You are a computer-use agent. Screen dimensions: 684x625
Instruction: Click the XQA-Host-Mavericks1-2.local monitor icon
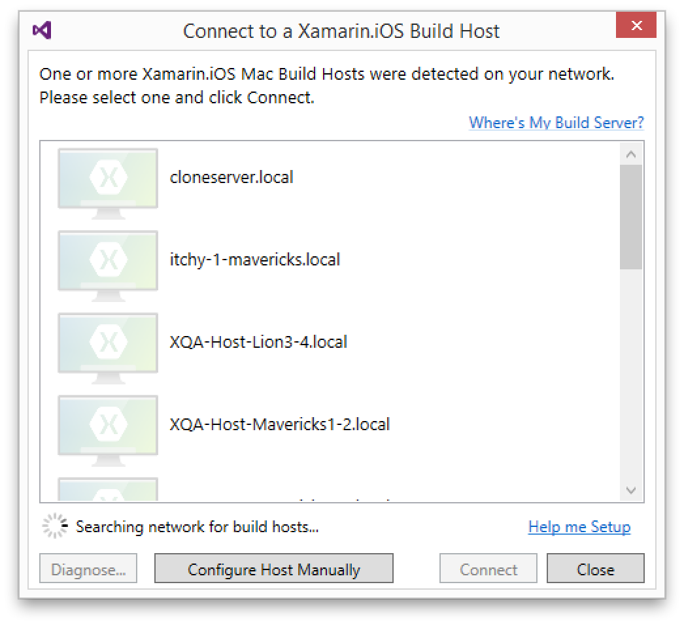coord(108,431)
